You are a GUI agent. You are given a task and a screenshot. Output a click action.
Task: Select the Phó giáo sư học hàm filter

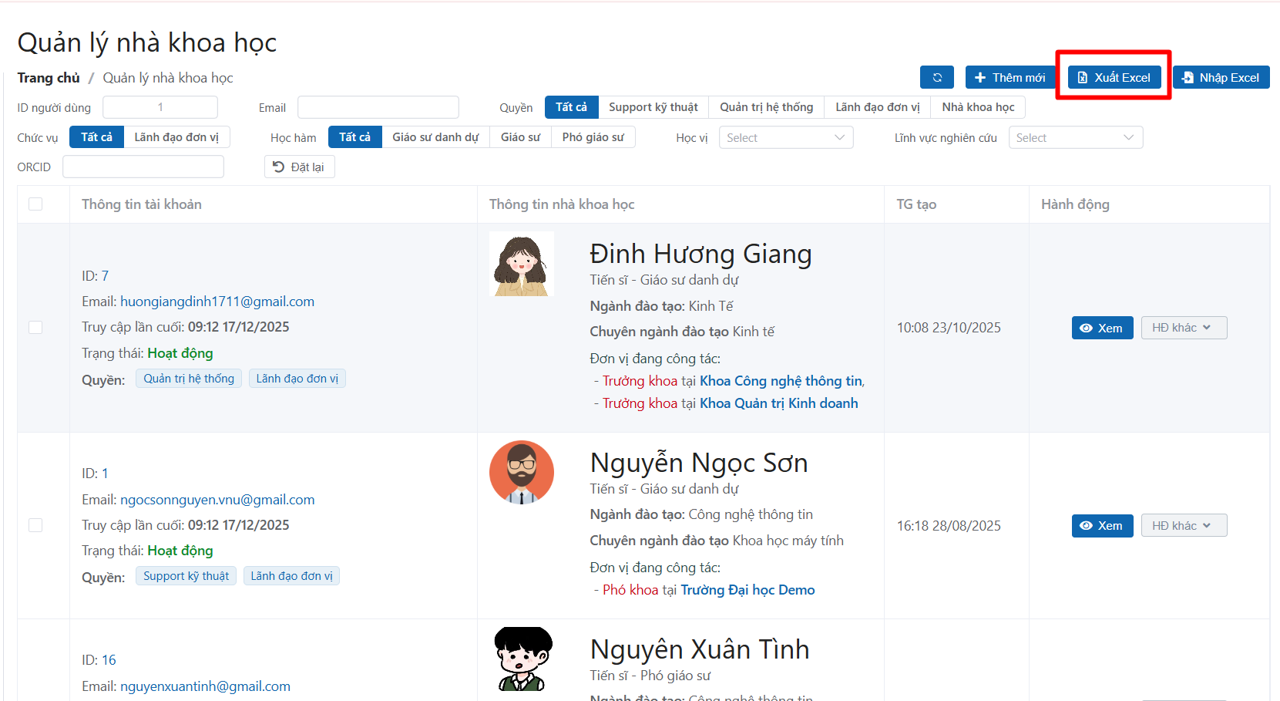[593, 137]
